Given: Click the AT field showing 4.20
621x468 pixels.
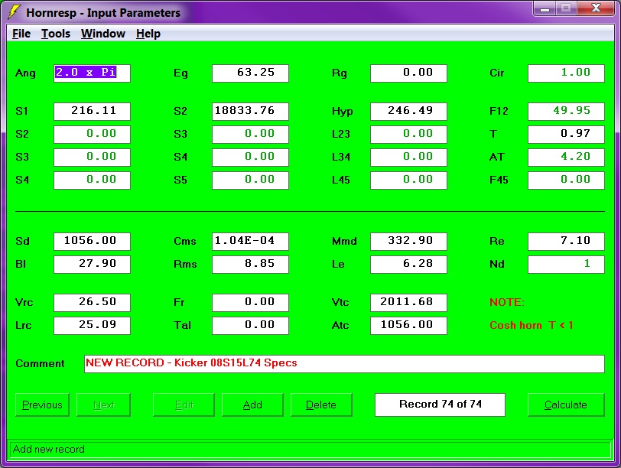Looking at the screenshot, I should point(567,158).
